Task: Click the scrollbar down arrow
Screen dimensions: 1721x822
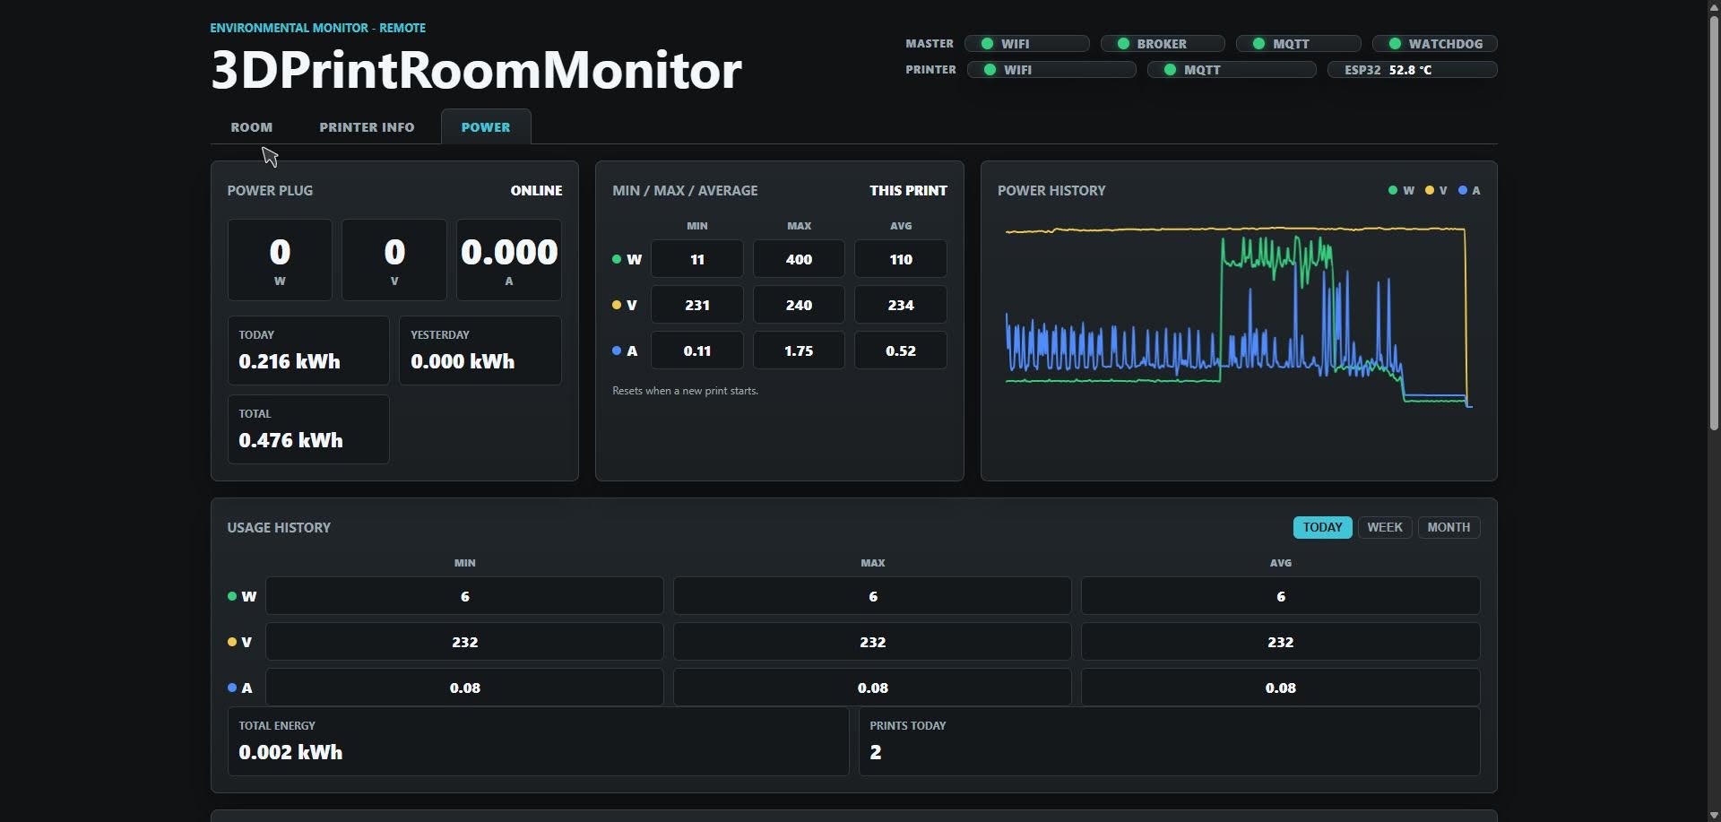Action: [1713, 815]
